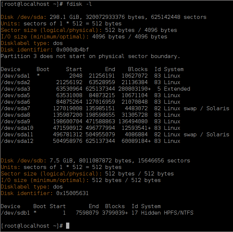Click the Partition 3 boundary warning line

[x=90, y=56]
